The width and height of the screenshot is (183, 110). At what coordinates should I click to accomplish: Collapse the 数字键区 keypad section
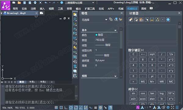coord(136,50)
